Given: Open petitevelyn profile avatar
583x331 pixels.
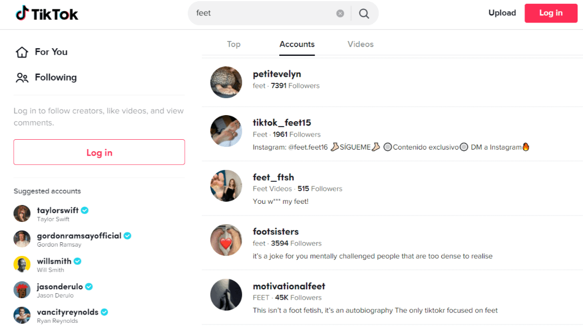Looking at the screenshot, I should (226, 82).
